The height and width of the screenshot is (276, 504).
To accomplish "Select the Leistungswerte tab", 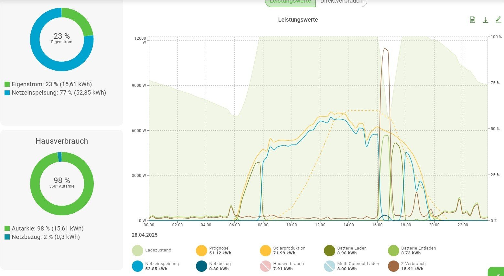I will pos(290,2).
